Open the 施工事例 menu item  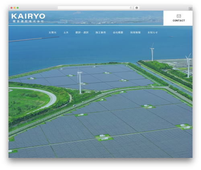pyautogui.click(x=100, y=33)
